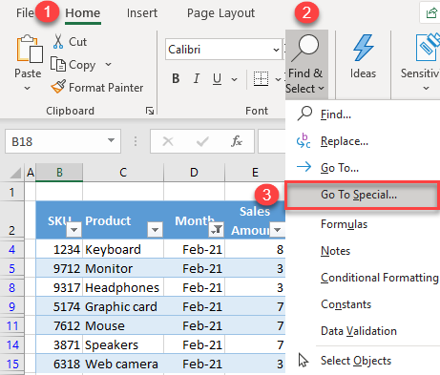Screen dimensions: 440x375
Task: Open Ideas lightning icon
Action: point(363,49)
